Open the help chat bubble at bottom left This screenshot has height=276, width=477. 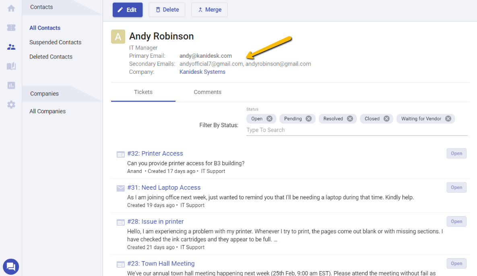(x=10, y=266)
